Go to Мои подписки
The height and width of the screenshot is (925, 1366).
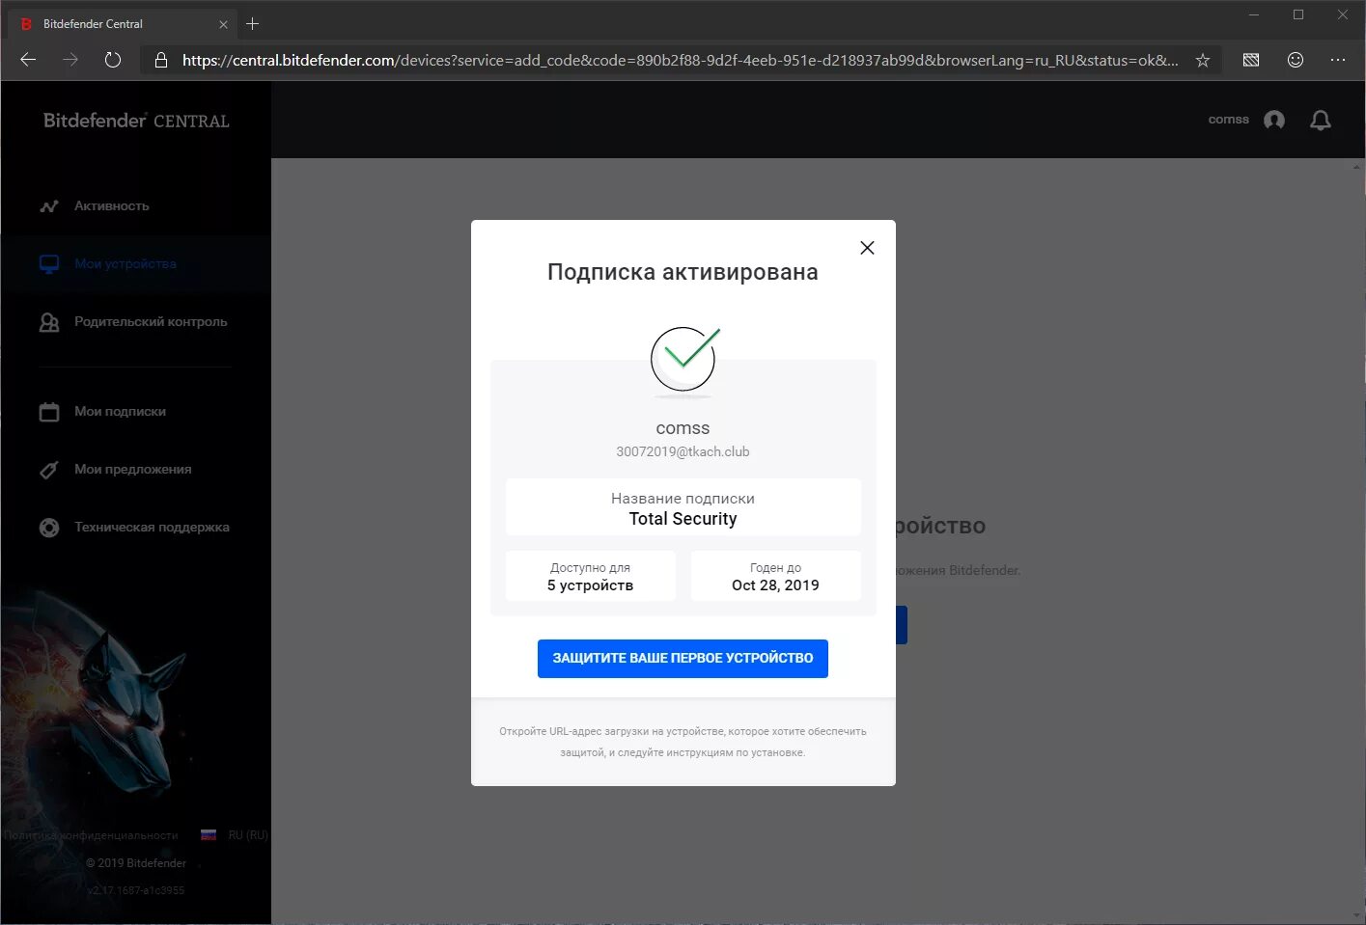coord(120,411)
